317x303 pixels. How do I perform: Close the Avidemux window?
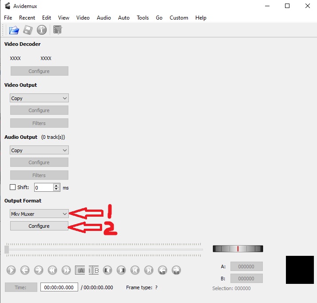pyautogui.click(x=308, y=6)
